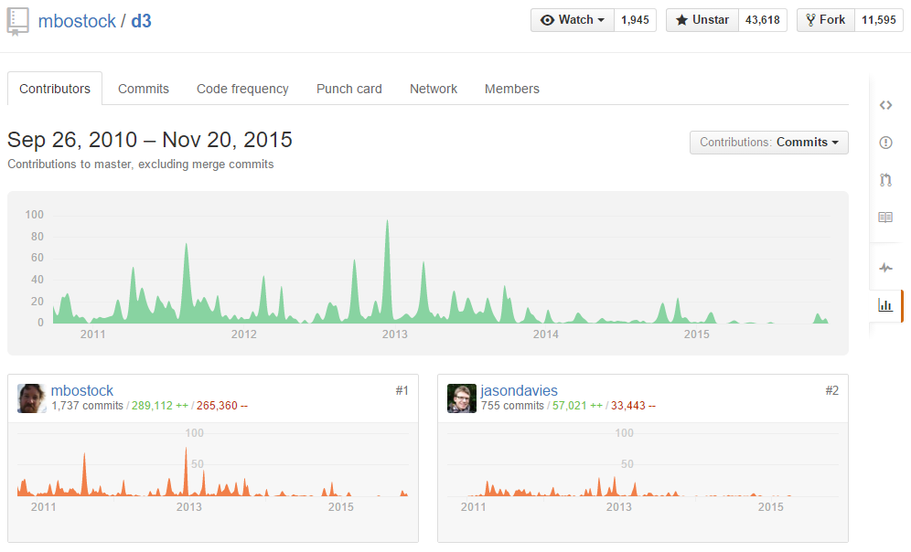Fork the d3 repository
This screenshot has height=552, width=911.
(x=826, y=20)
